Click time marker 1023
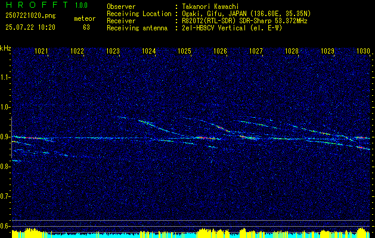The height and width of the screenshot is (238, 375). pyautogui.click(x=113, y=51)
